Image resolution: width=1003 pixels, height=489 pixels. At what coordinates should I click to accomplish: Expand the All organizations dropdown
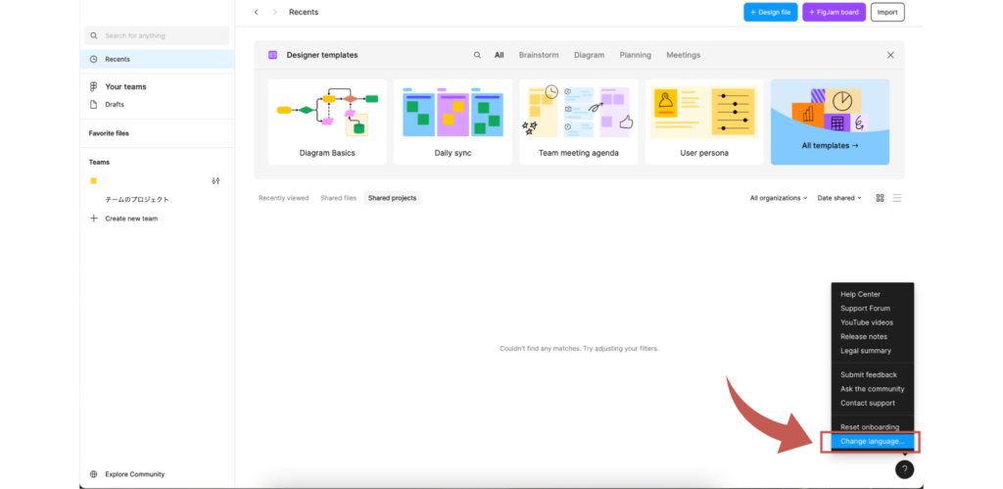pos(779,198)
